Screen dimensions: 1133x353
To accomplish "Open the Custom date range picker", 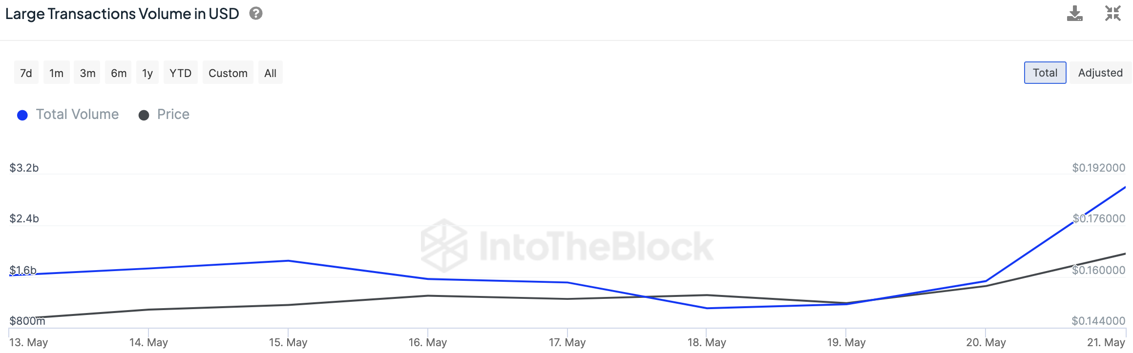I will [x=228, y=73].
